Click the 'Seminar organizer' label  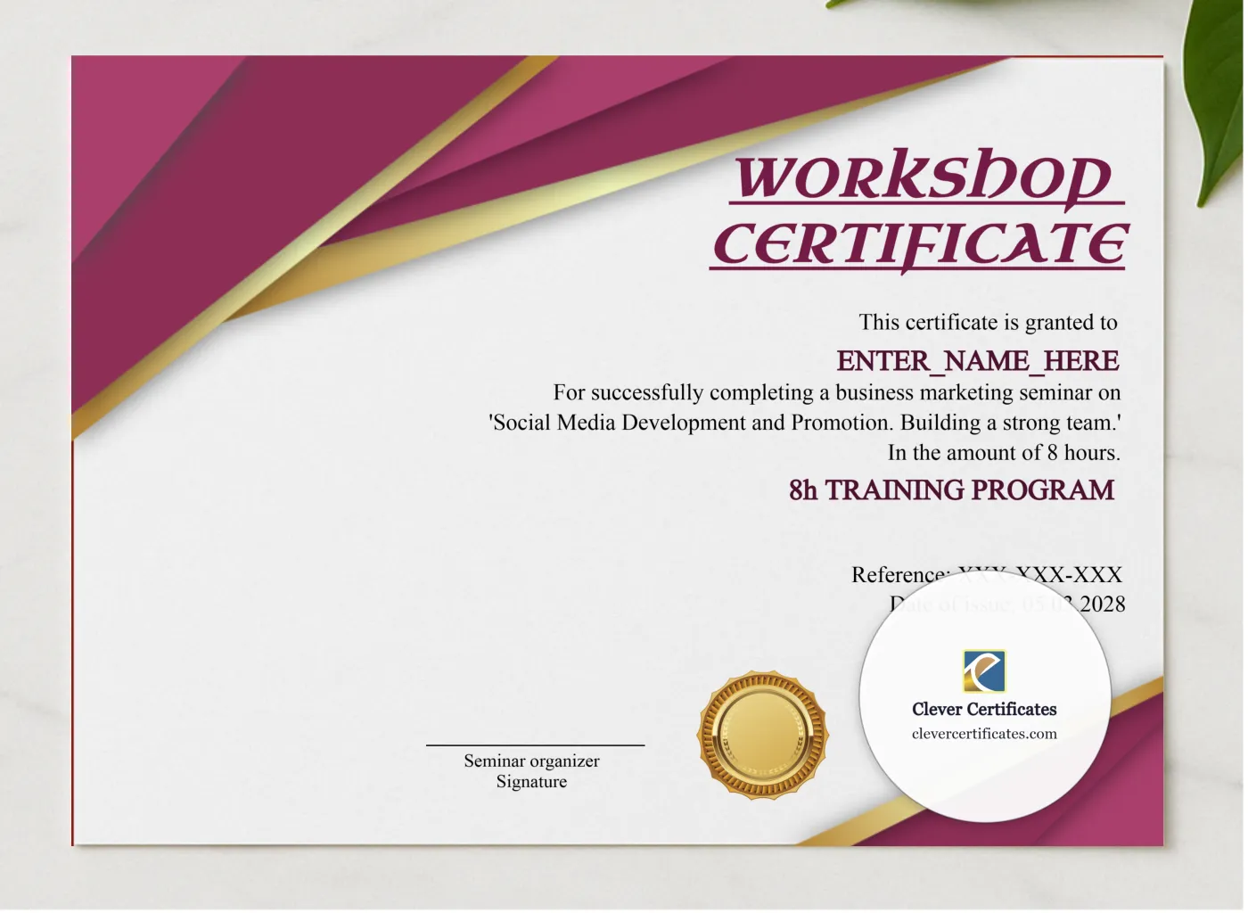click(x=531, y=761)
